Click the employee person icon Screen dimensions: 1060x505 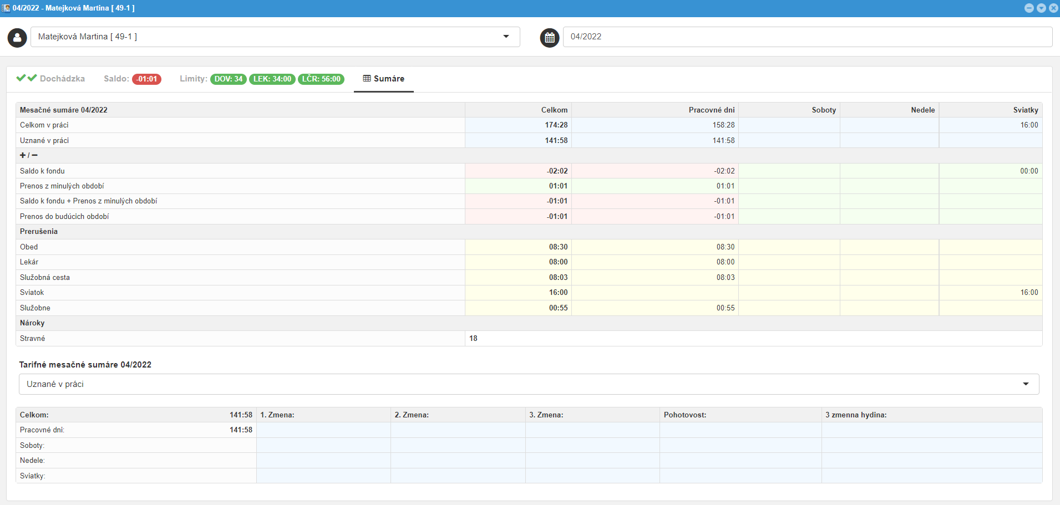(x=17, y=38)
